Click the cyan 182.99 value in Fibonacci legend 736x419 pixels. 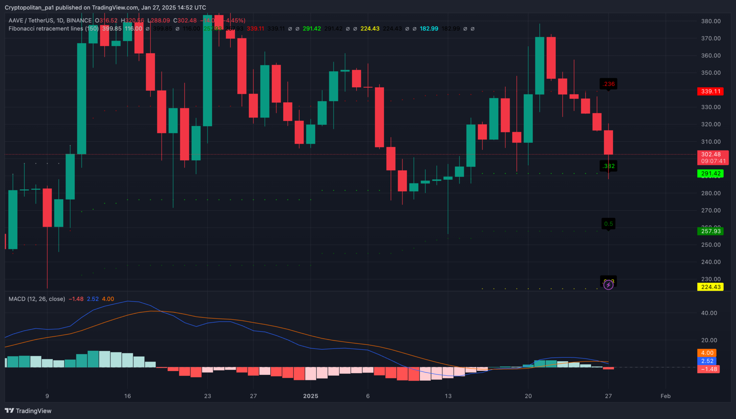pyautogui.click(x=429, y=29)
